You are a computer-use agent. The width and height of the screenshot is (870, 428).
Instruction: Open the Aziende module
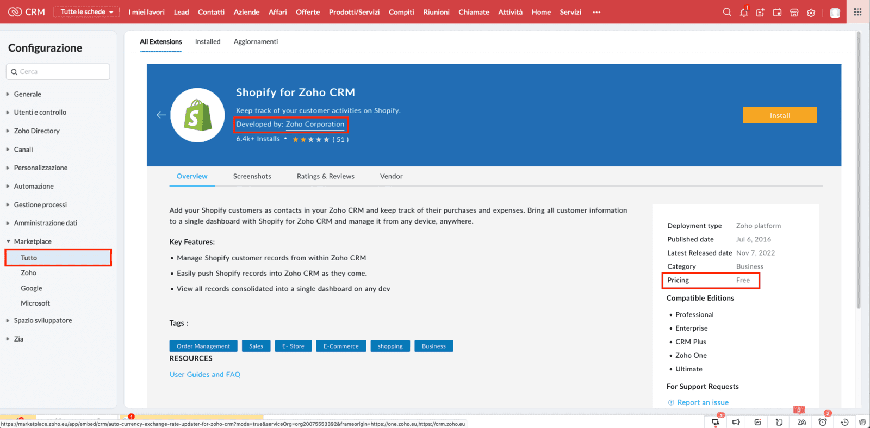click(x=246, y=12)
